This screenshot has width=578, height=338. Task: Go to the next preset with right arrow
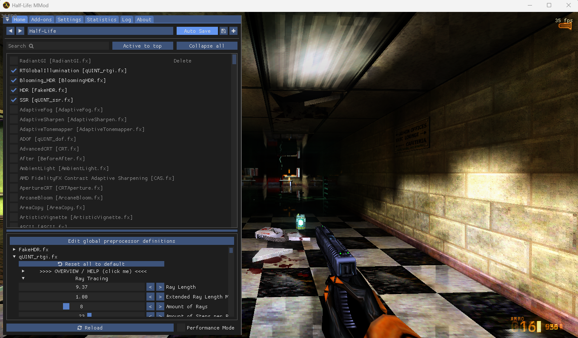click(x=20, y=31)
